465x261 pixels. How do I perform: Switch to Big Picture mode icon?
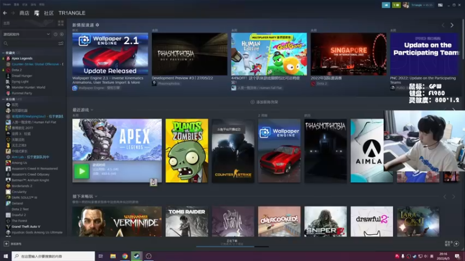(x=441, y=5)
